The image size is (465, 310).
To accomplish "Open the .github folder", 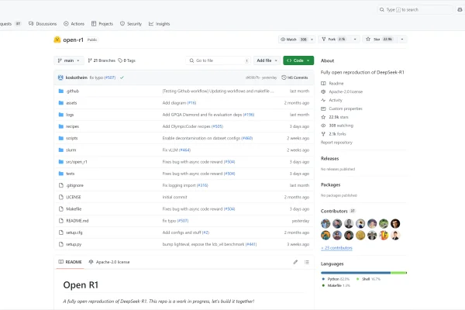I will 72,91.
